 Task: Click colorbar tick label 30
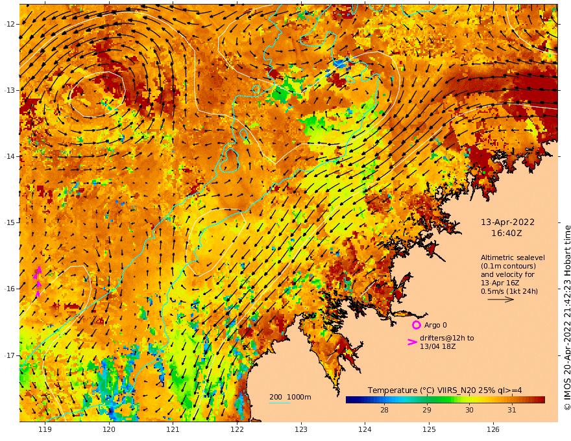(x=469, y=410)
